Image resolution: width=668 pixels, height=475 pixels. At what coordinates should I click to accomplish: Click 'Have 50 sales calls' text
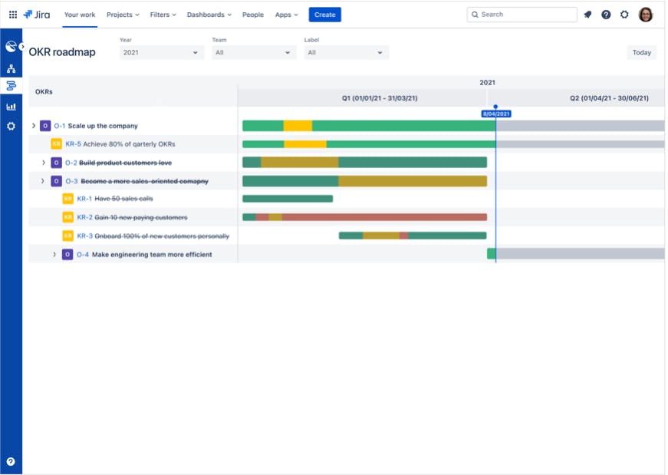coord(123,199)
